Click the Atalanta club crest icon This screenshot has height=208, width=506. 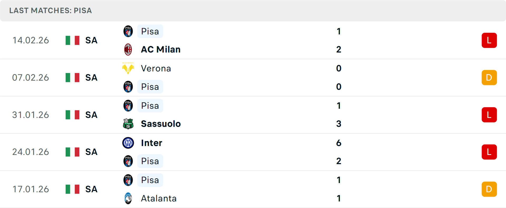click(128, 198)
